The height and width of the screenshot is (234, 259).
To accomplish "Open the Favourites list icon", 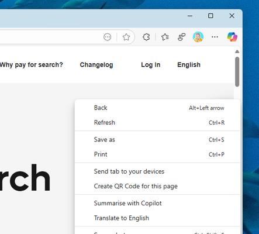I will (165, 37).
